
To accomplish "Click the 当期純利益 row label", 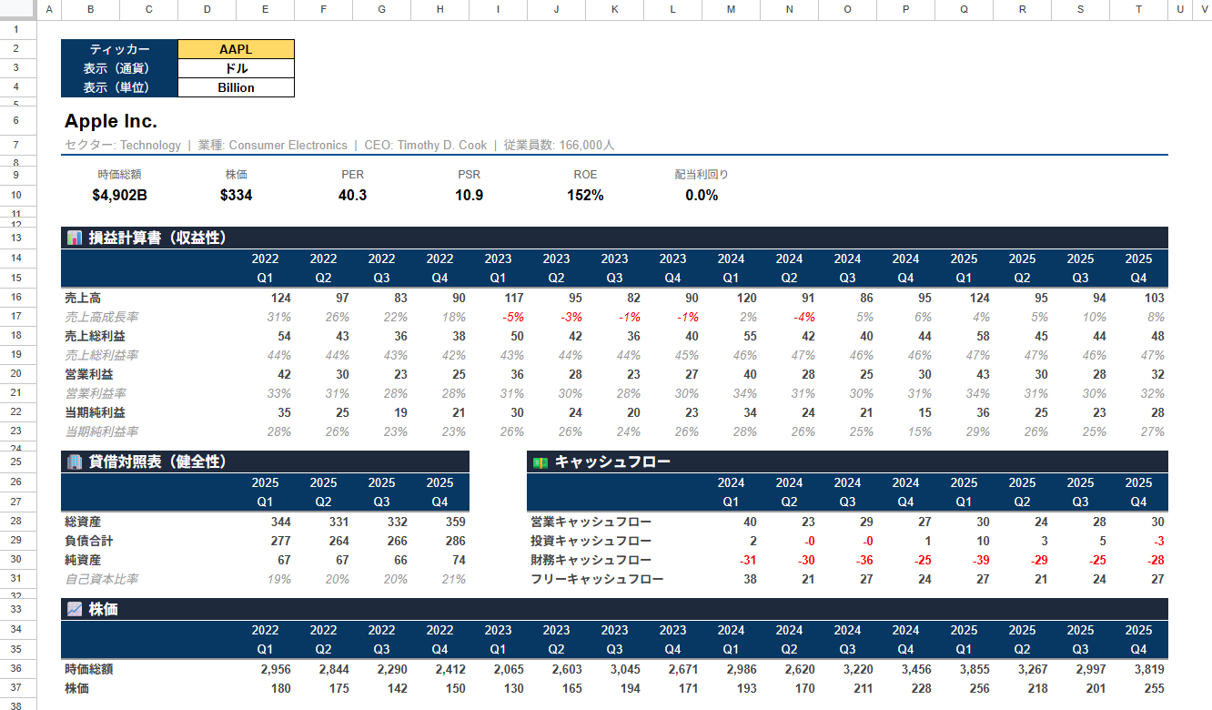I will [x=96, y=412].
